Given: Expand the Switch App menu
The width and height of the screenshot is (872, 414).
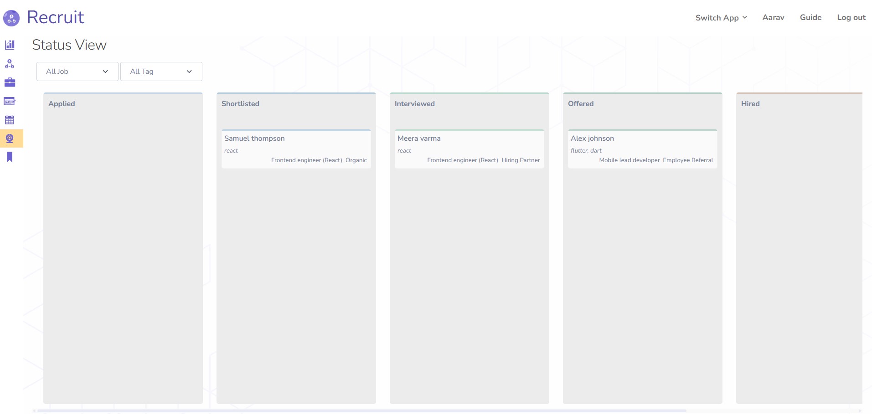Looking at the screenshot, I should [x=721, y=18].
